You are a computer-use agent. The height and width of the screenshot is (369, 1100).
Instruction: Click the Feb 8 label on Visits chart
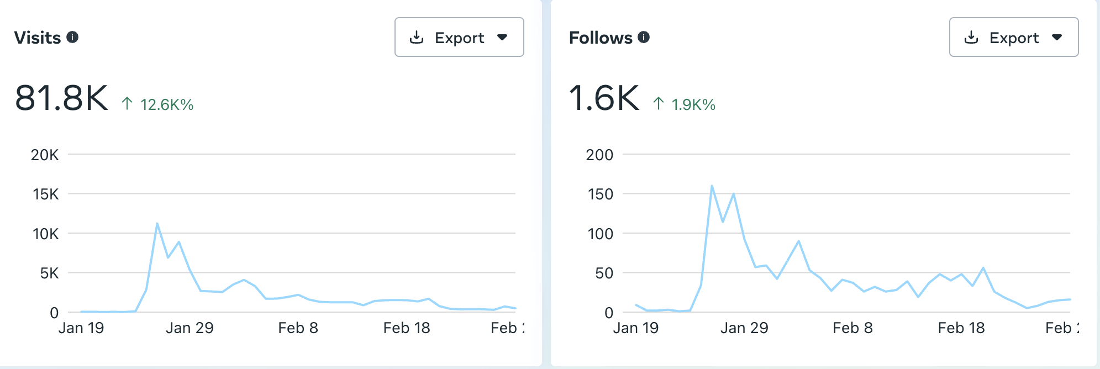298,328
